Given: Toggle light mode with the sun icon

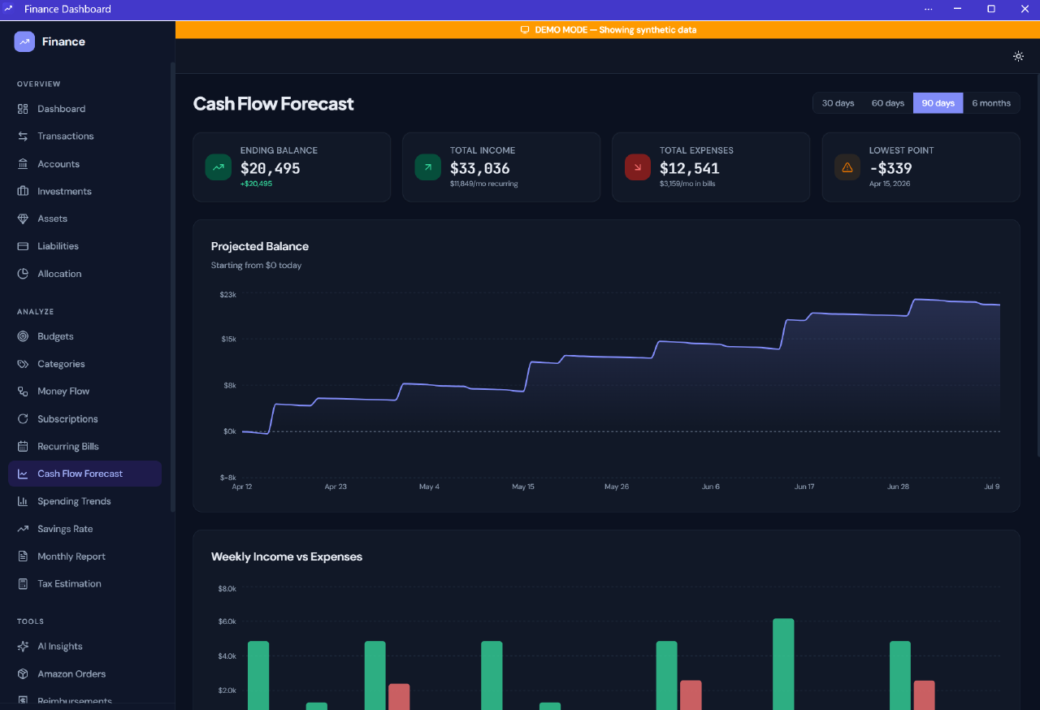Looking at the screenshot, I should coord(1018,56).
